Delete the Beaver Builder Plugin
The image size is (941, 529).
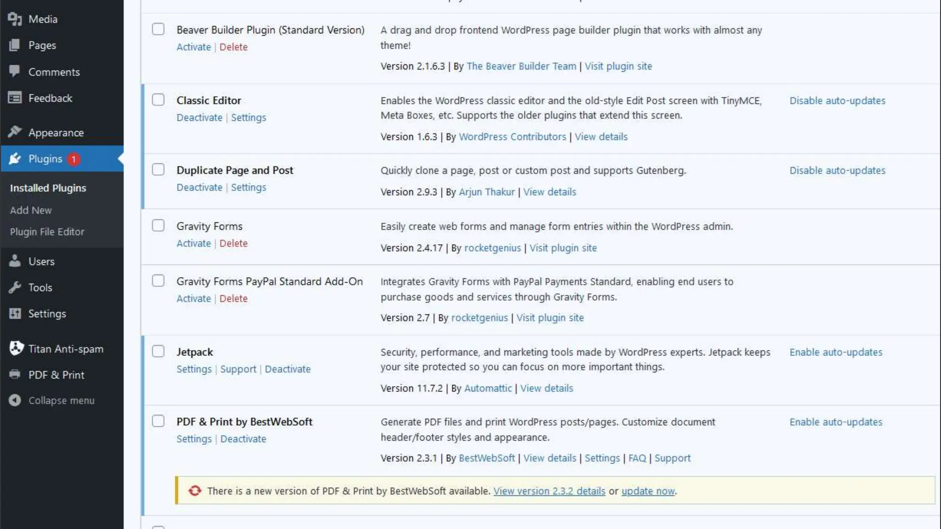pyautogui.click(x=233, y=47)
